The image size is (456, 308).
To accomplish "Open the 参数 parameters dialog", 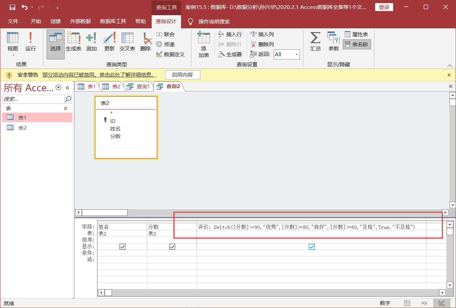I will pos(334,41).
